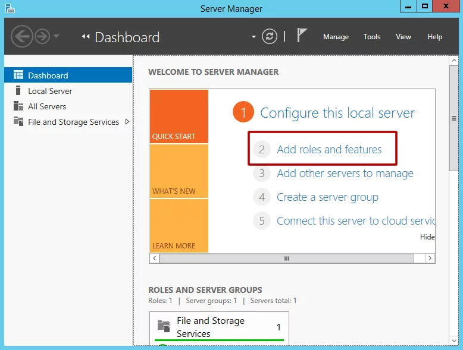Click the welcome panel horizontal scrollbar thumb
Image resolution: width=463 pixels, height=350 pixels.
tap(286, 258)
